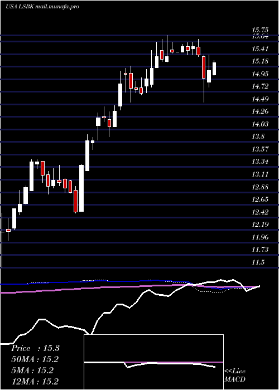Viewport: 279px width, 390px height.
Task: Click the 14.95 price axis label
Action: click(x=260, y=74)
